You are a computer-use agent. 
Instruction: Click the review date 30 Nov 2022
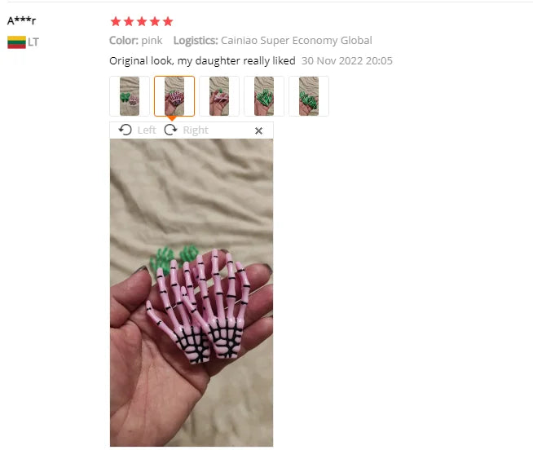point(333,61)
